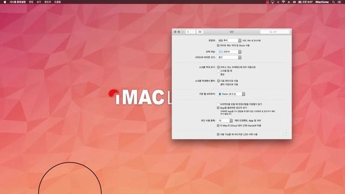The height and width of the screenshot is (194, 345).
Task: Open Spotlight search magnifier in menu bar
Action: click(x=334, y=2)
